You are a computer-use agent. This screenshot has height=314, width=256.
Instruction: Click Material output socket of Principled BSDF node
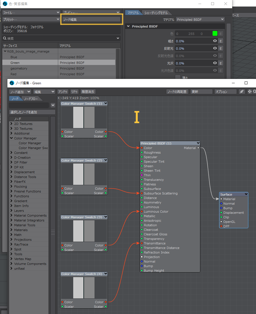click(198, 148)
